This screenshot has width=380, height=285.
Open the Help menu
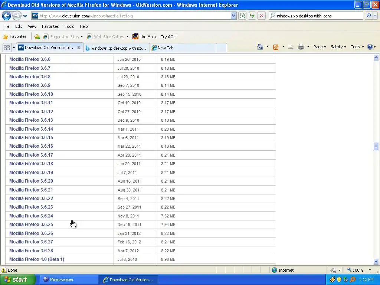83,26
